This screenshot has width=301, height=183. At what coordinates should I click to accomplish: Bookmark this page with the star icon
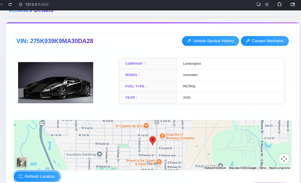click(267, 4)
